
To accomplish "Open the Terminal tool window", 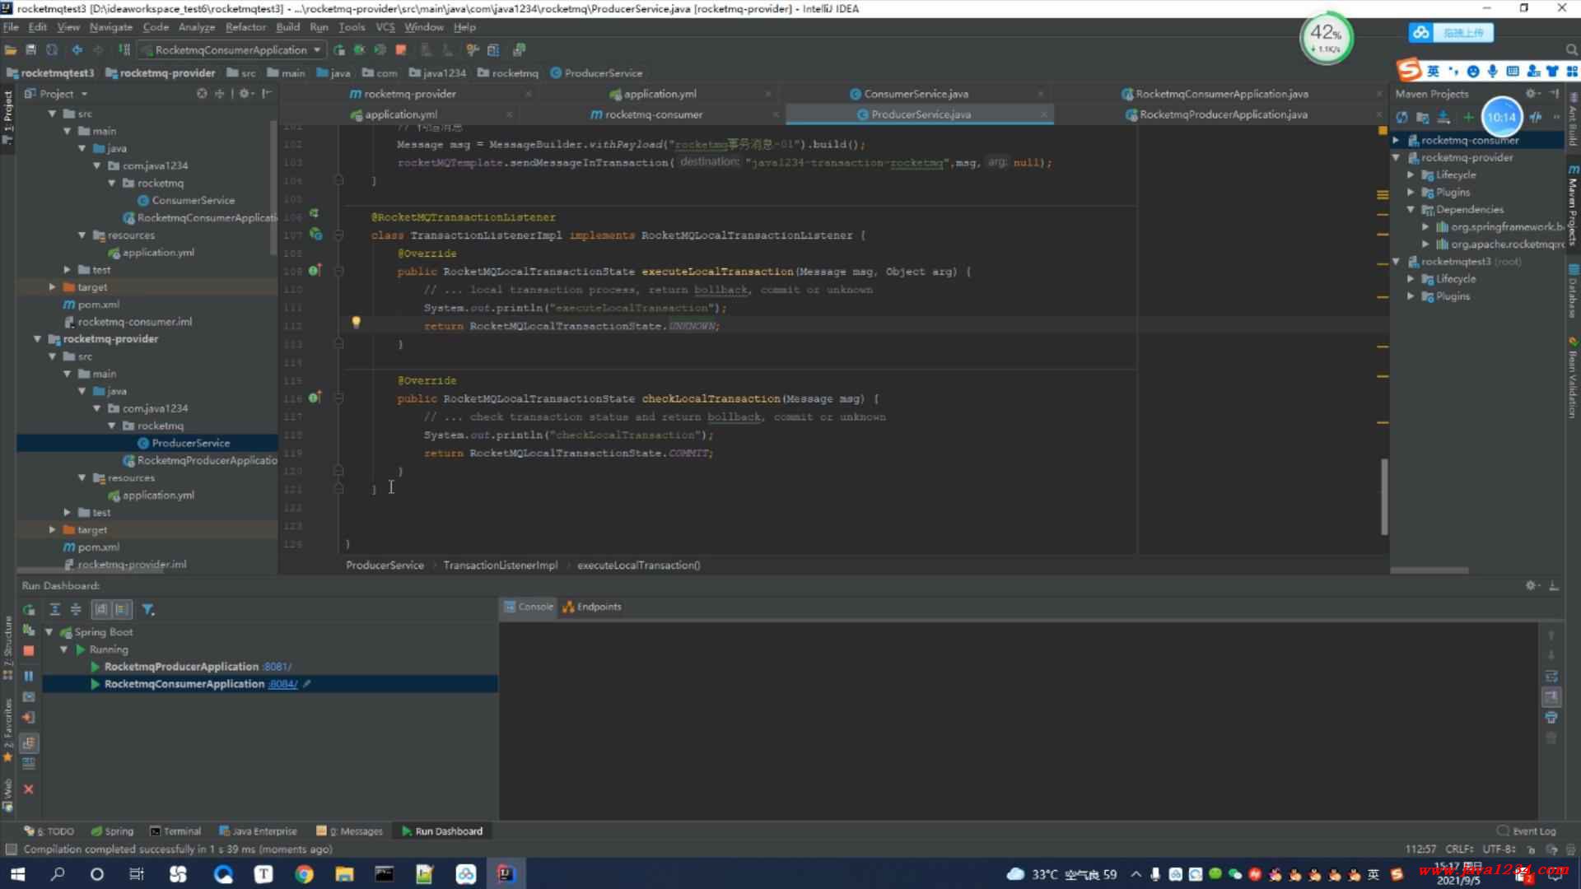I will tap(175, 831).
